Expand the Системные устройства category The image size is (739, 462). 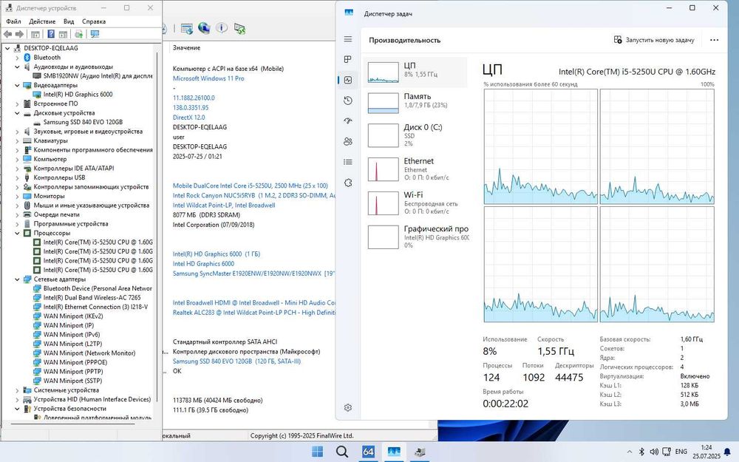point(18,390)
